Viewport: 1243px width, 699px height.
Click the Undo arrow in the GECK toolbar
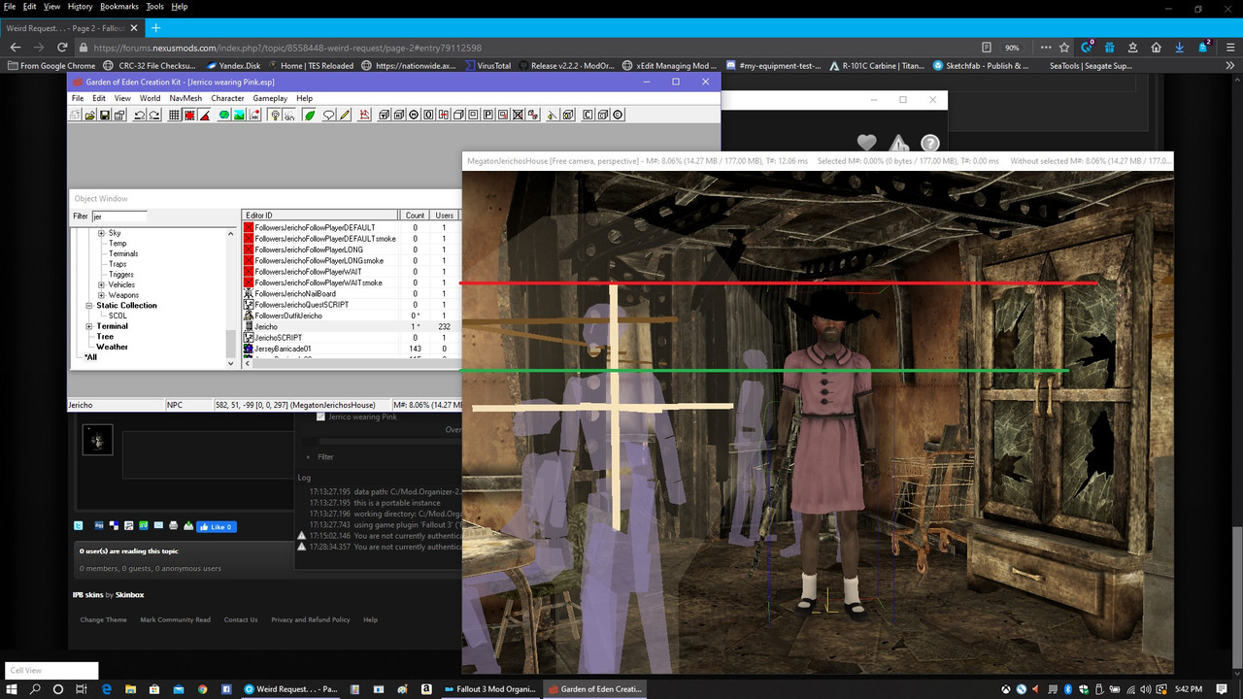[x=139, y=115]
